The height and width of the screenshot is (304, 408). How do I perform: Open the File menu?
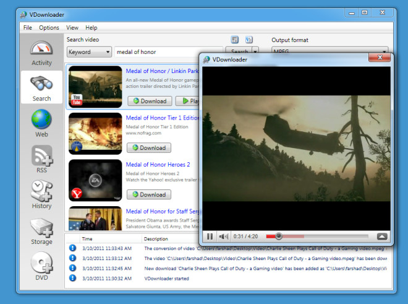(x=28, y=28)
